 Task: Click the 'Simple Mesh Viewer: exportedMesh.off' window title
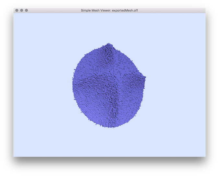tap(110, 10)
